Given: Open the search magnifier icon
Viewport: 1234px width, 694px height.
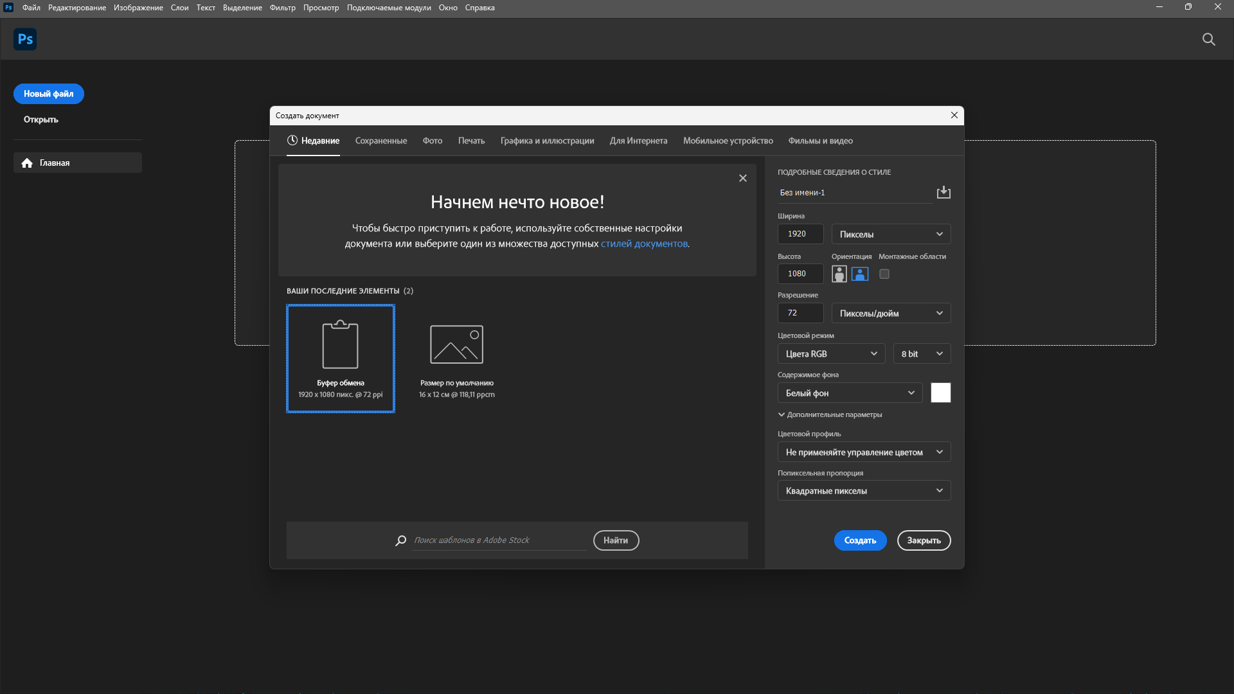Looking at the screenshot, I should pos(1208,39).
